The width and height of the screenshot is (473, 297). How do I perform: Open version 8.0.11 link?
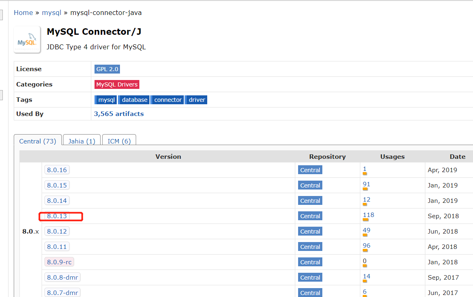(x=57, y=247)
